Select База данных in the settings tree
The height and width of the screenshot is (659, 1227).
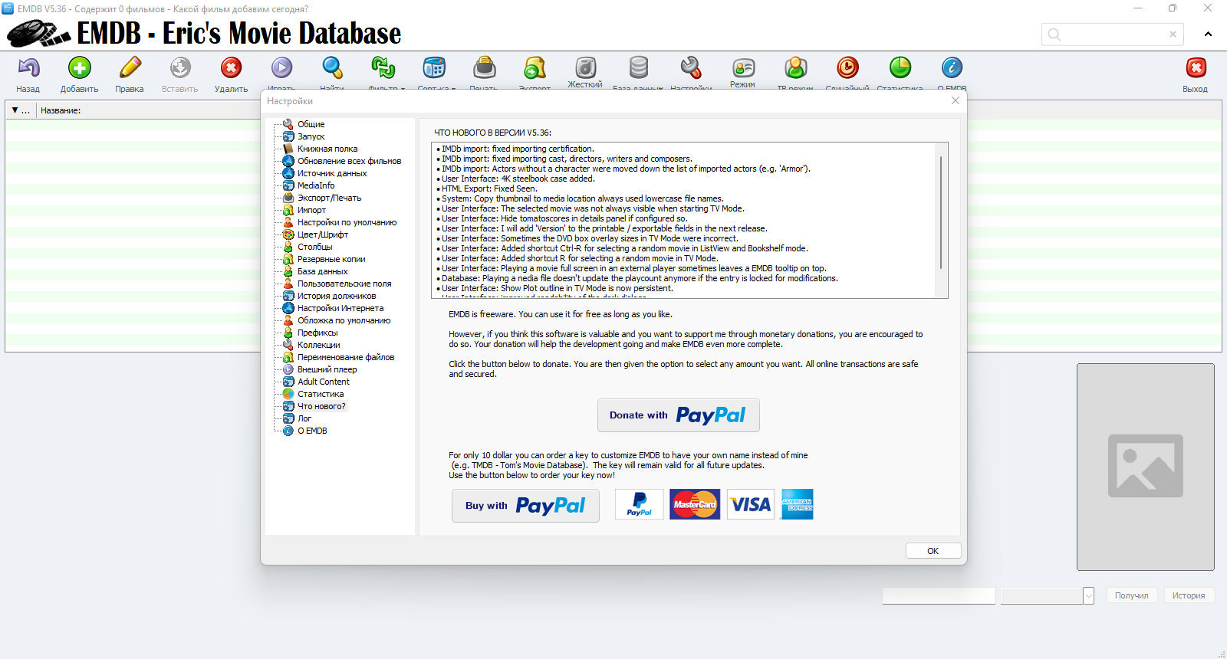point(323,271)
